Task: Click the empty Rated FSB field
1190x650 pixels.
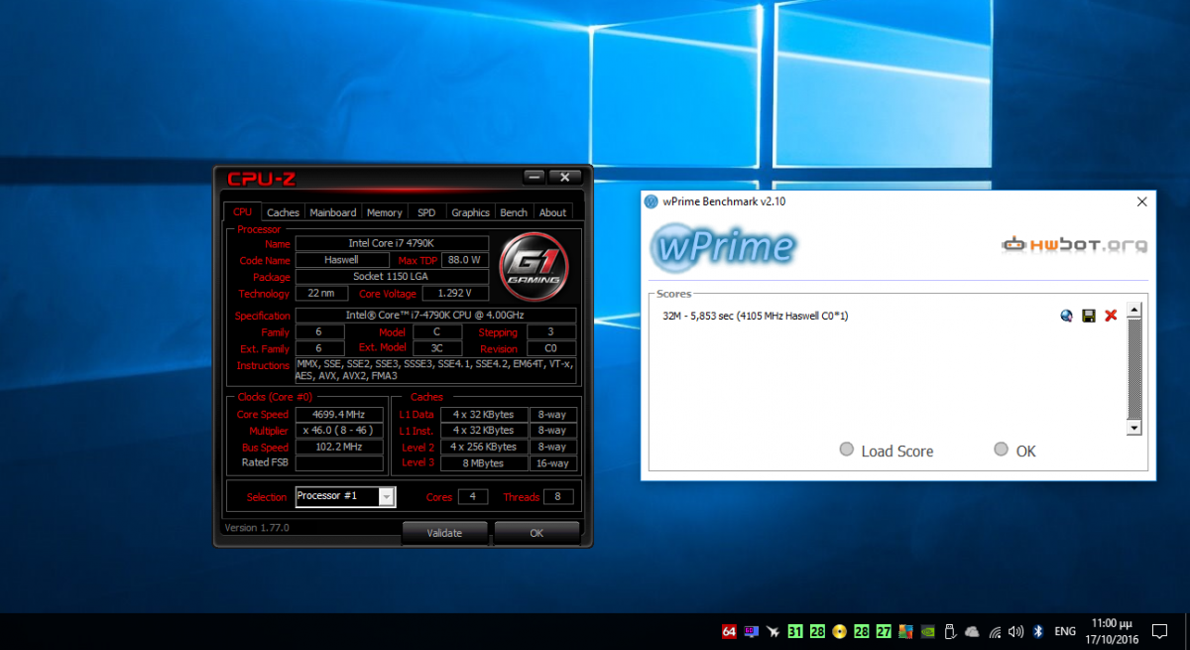Action: (x=339, y=463)
